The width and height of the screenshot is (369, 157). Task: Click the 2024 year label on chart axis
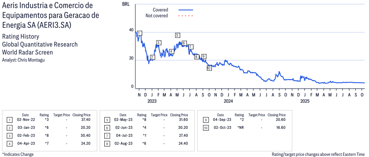click(228, 101)
